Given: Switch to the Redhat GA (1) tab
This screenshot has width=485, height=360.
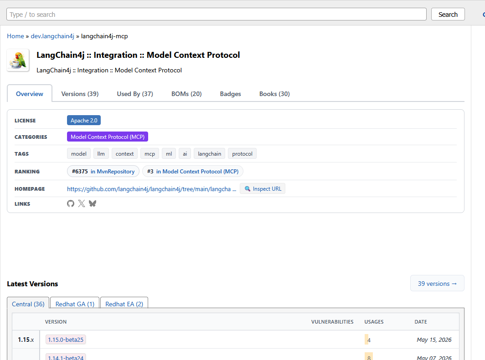Looking at the screenshot, I should pos(75,304).
